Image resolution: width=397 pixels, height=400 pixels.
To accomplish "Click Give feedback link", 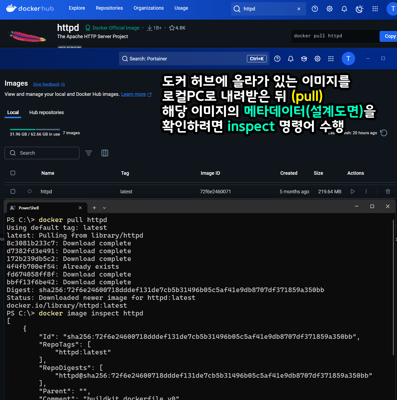I will pos(49,84).
